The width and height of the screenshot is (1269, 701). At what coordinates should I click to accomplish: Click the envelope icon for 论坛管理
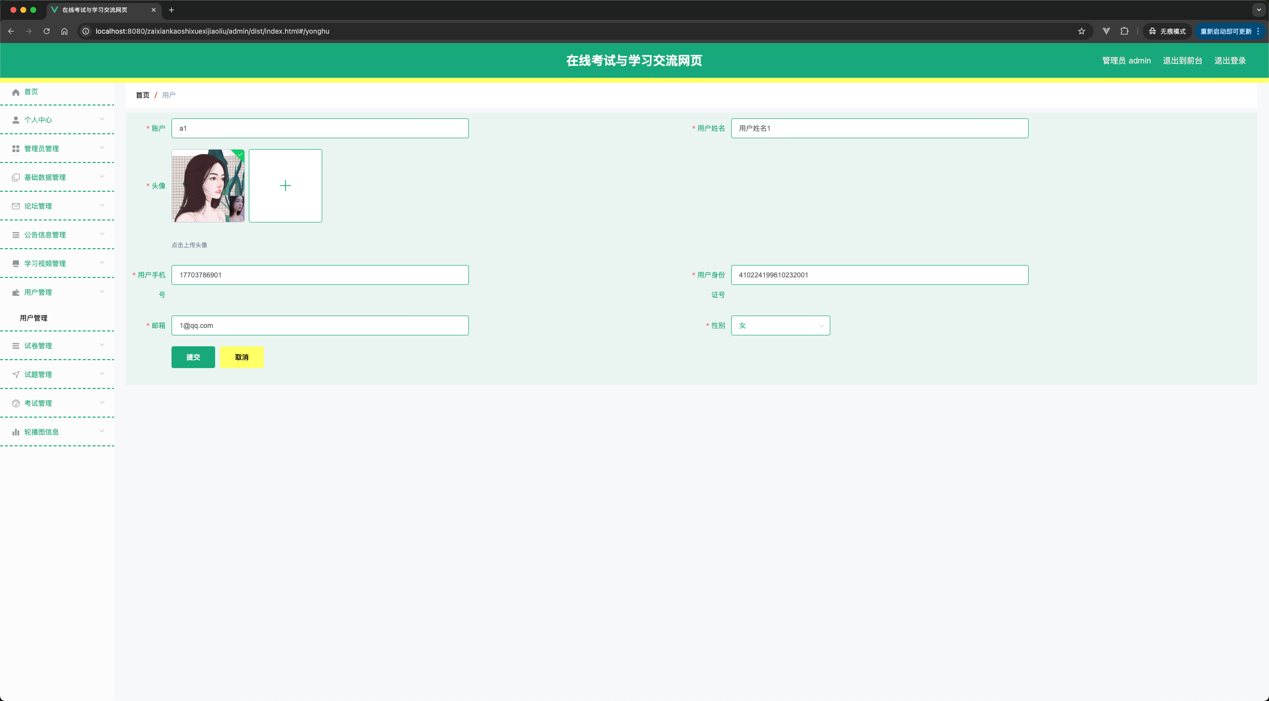[x=16, y=206]
